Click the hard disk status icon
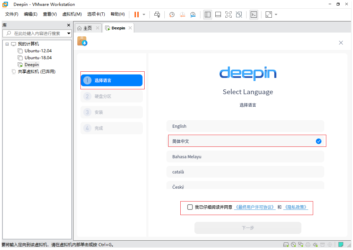This screenshot has width=353, height=250. [x=286, y=244]
